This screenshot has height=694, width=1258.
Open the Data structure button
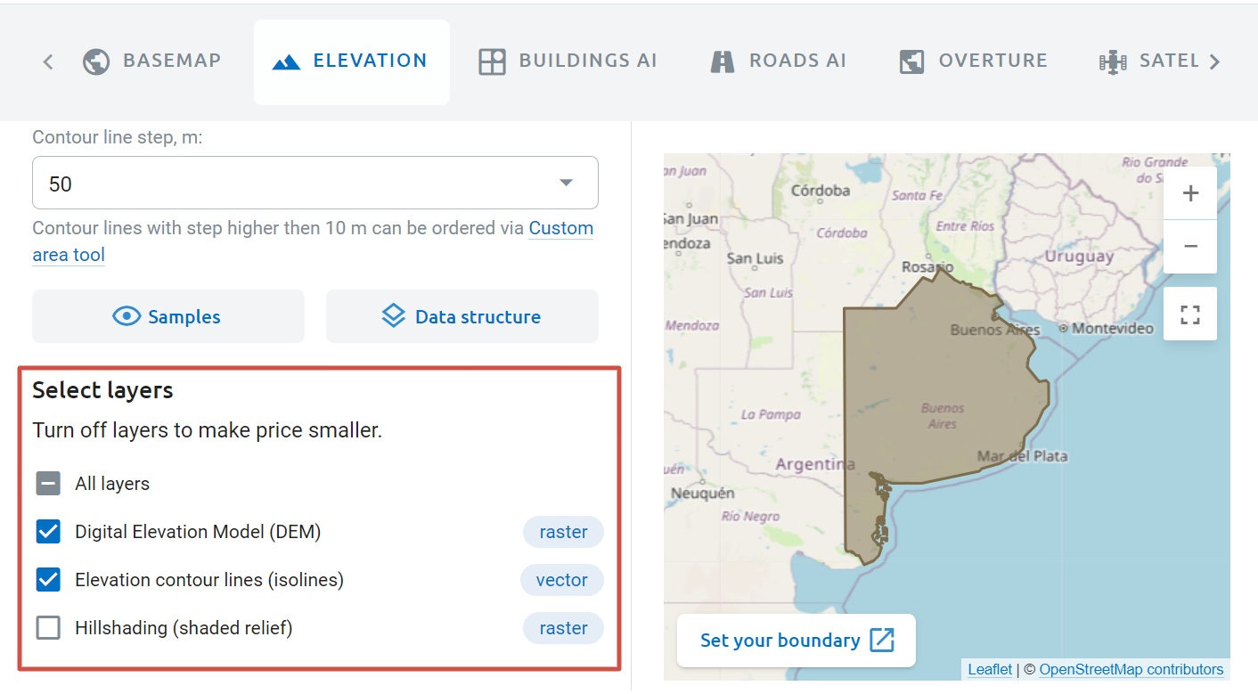pyautogui.click(x=462, y=316)
